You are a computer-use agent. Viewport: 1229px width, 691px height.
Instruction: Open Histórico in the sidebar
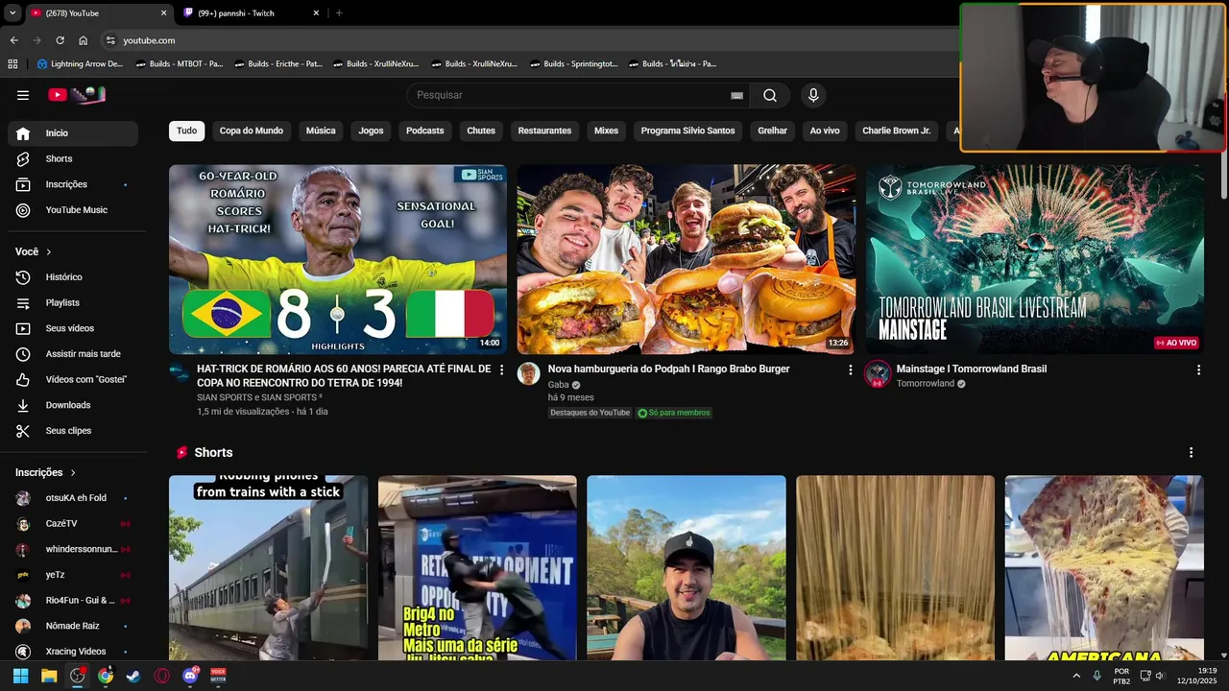coord(73,277)
